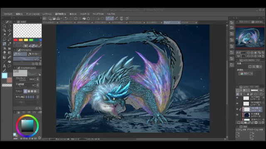The image size is (266, 149).
Task: Select the Move layer tool
Action: tap(10, 30)
